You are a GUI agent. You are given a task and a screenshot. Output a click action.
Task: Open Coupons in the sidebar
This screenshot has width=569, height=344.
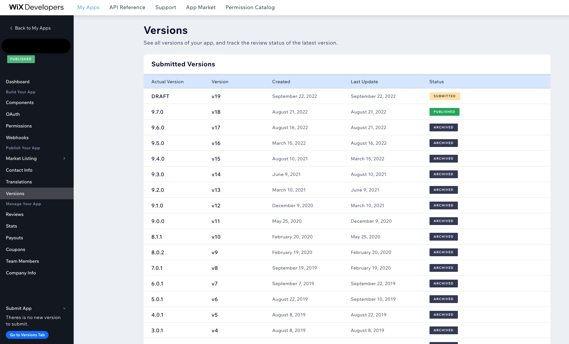tap(15, 249)
